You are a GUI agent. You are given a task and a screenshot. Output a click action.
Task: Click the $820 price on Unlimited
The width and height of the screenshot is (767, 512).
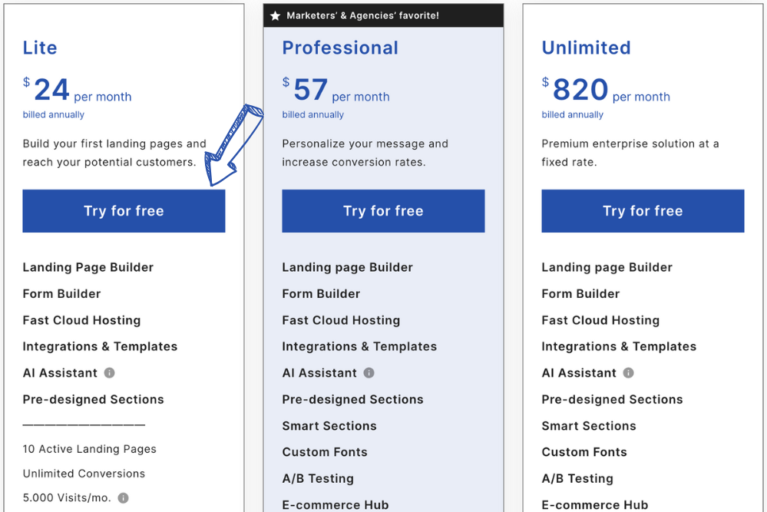point(575,90)
